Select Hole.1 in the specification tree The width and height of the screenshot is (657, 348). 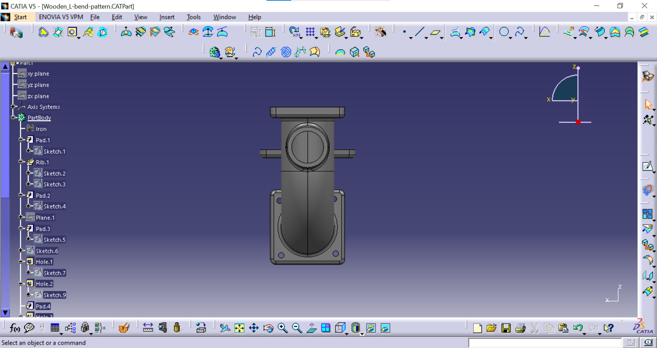(44, 262)
